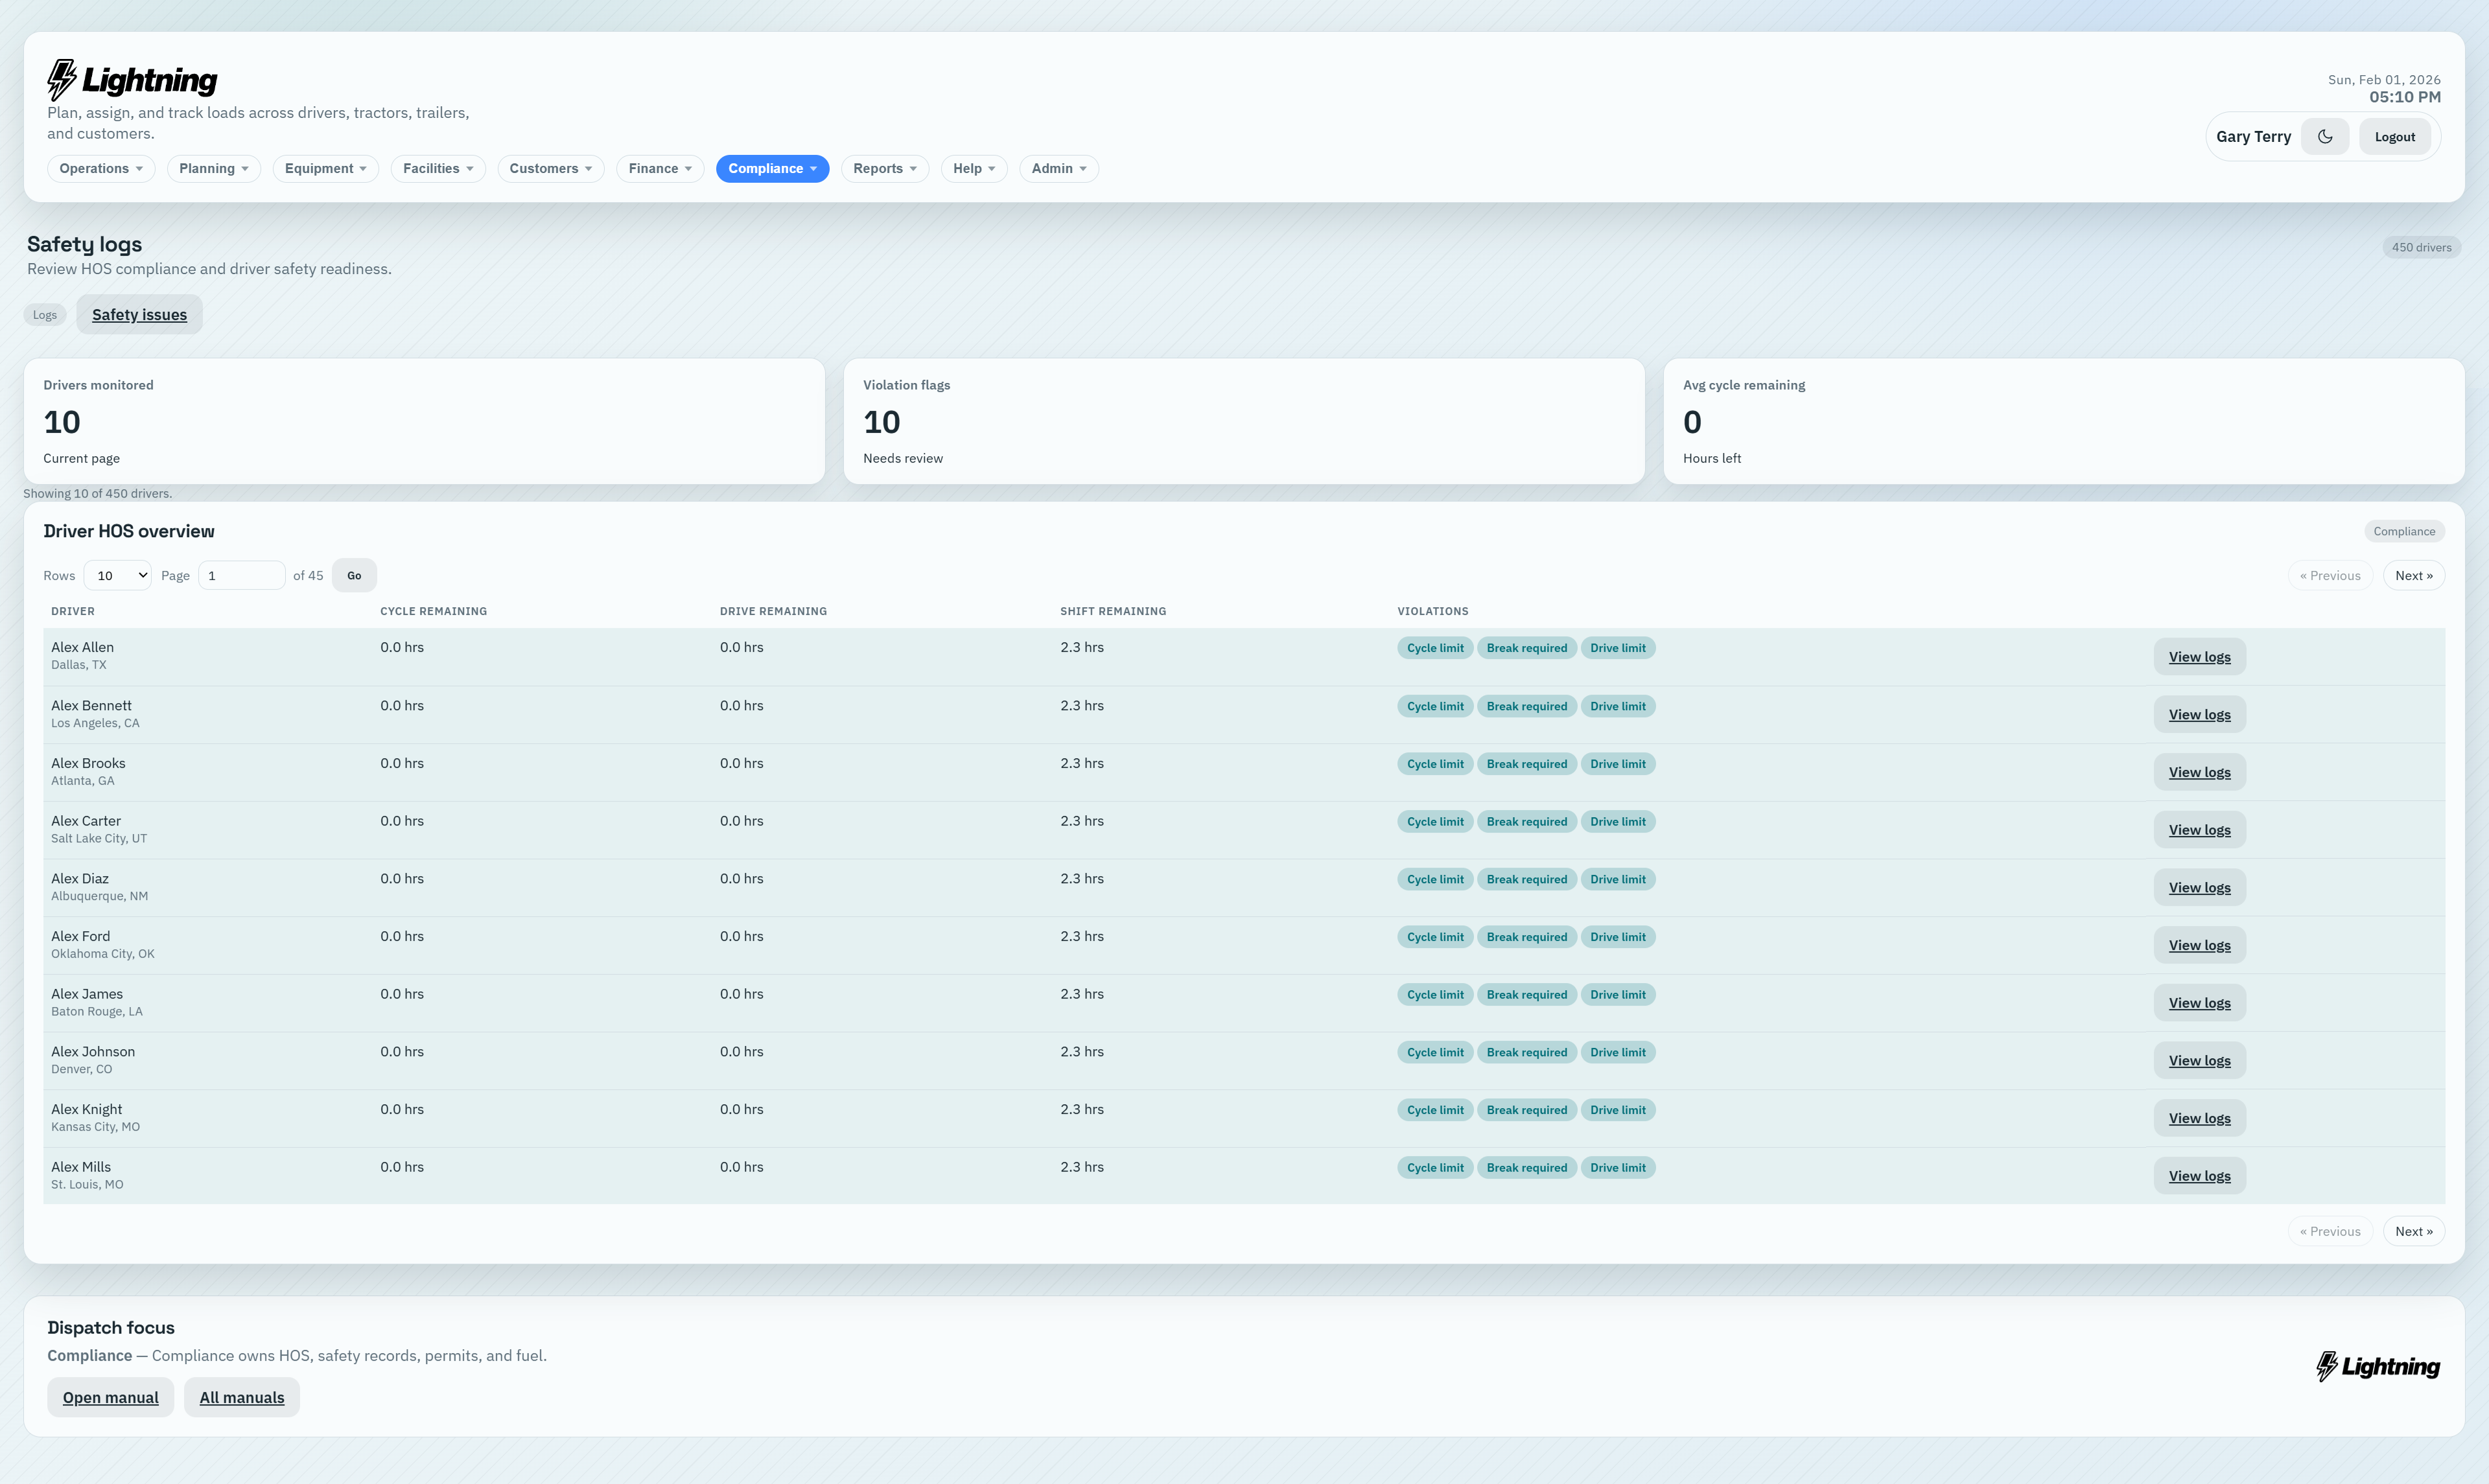
Task: Expand the Equipment menu
Action: tap(325, 168)
